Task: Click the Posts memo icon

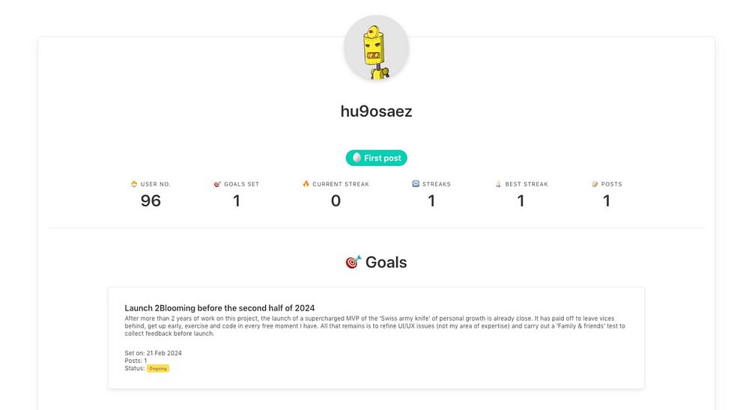Action: tap(595, 184)
